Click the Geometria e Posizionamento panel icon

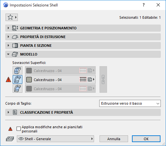tap(15, 28)
